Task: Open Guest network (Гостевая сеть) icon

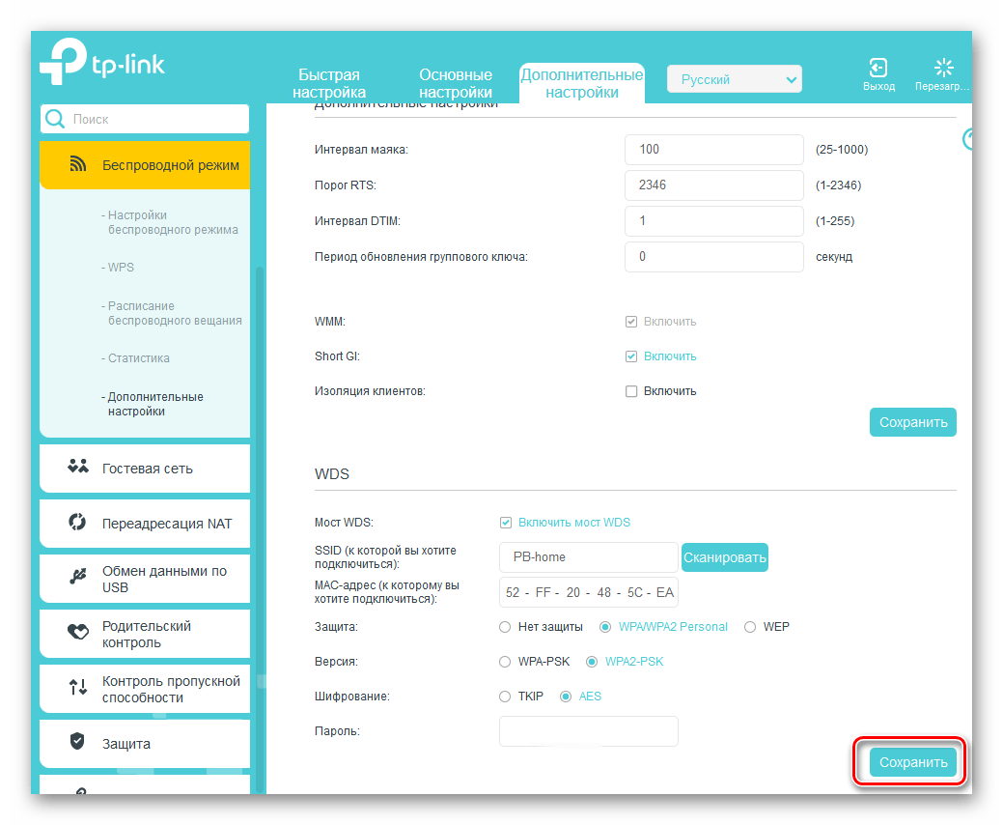Action: (x=78, y=468)
